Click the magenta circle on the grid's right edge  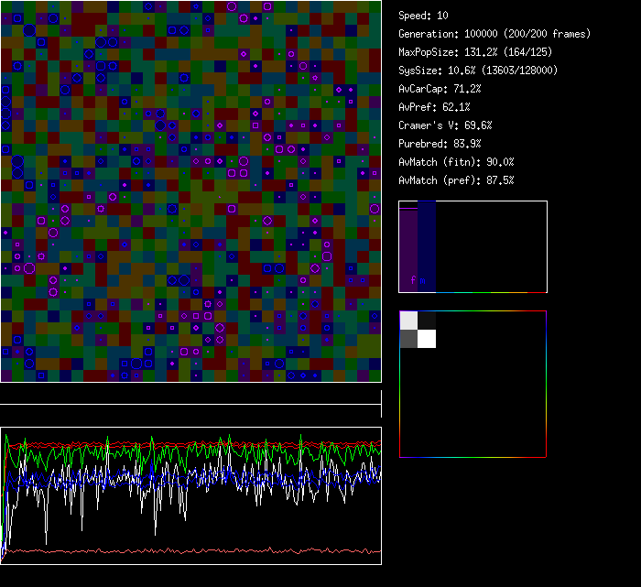(375, 209)
